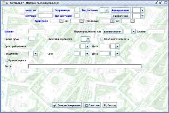Open calendar for Продажа с date
The image size is (169, 113).
[x=112, y=21]
